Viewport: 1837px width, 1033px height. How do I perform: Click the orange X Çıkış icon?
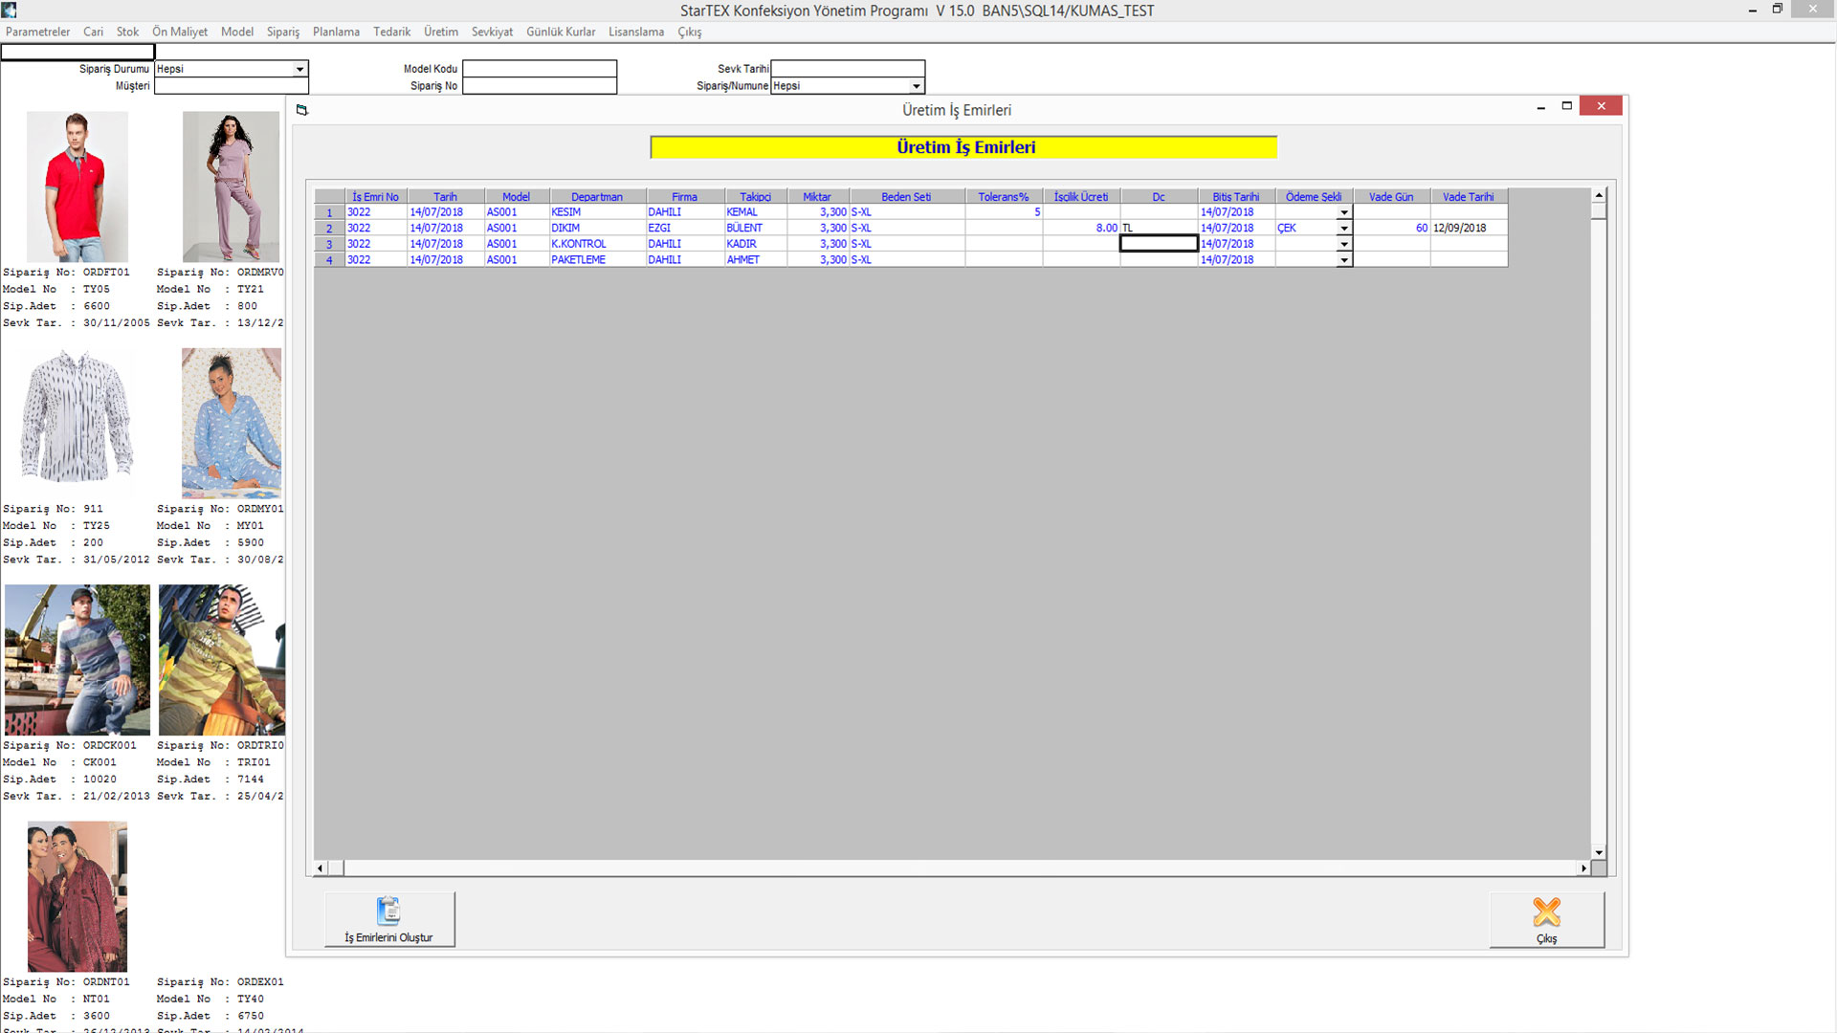point(1546,912)
